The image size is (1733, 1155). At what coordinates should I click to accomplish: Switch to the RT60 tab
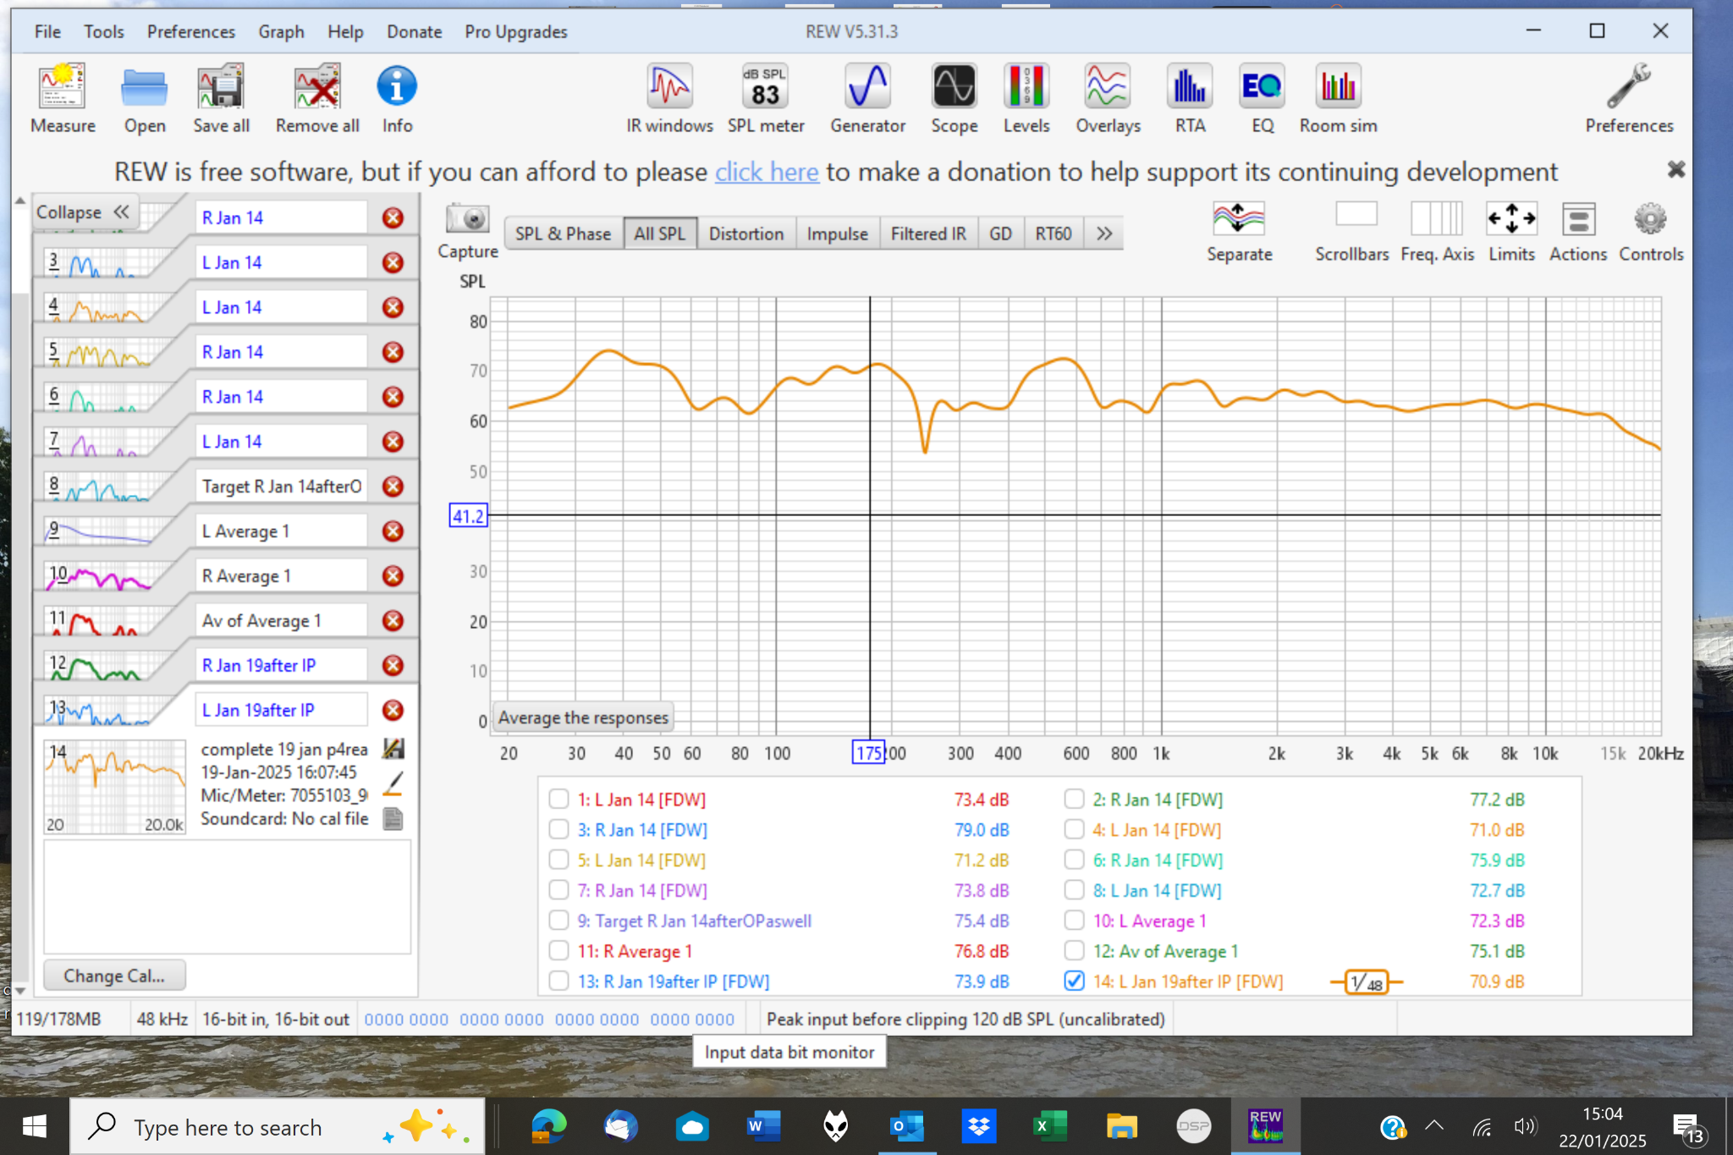point(1054,234)
